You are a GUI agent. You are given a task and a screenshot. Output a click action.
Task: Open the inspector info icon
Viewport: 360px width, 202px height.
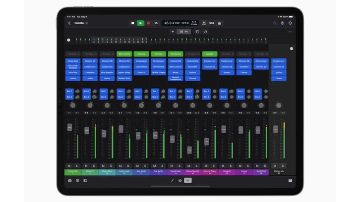tap(77, 180)
